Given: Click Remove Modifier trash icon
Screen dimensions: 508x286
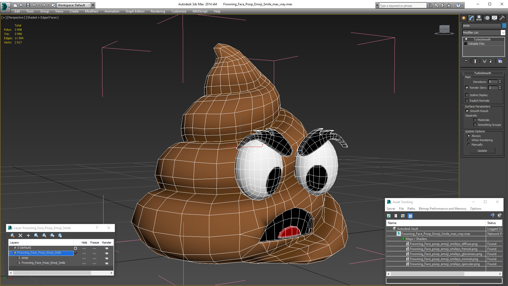Looking at the screenshot, I should 491,61.
